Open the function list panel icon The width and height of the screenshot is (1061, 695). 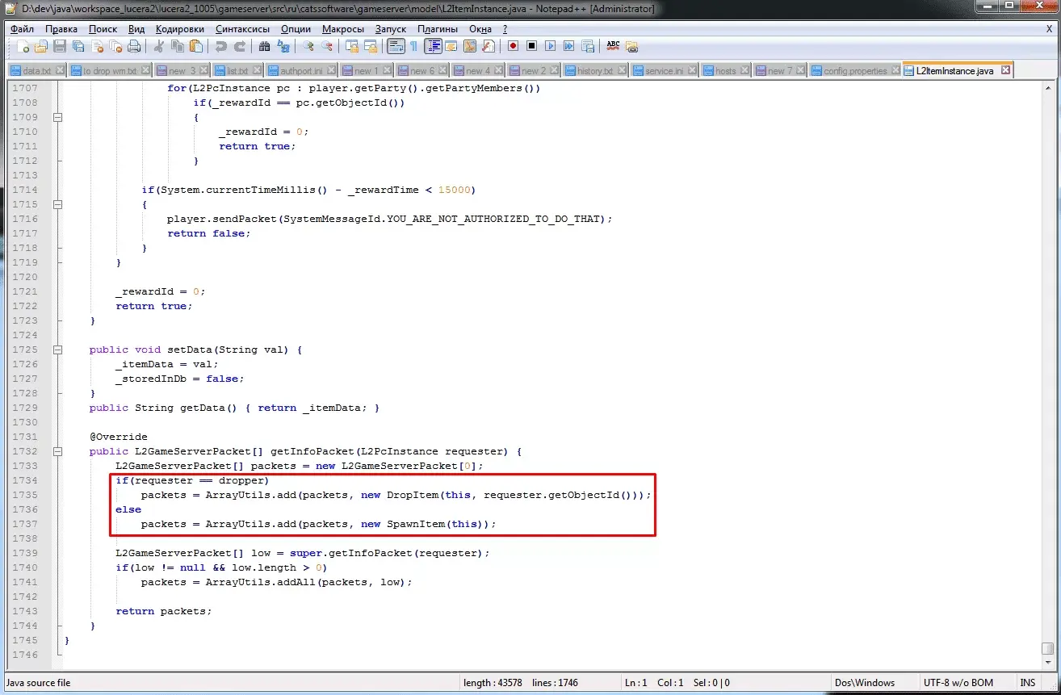(x=489, y=46)
